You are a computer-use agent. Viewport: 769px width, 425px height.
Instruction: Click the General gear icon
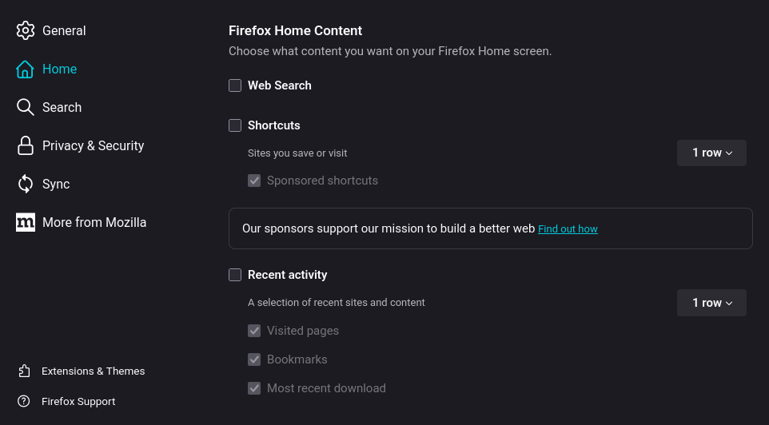(x=26, y=30)
